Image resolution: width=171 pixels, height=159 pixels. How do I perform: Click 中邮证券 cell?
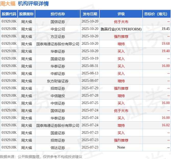pos(58,74)
